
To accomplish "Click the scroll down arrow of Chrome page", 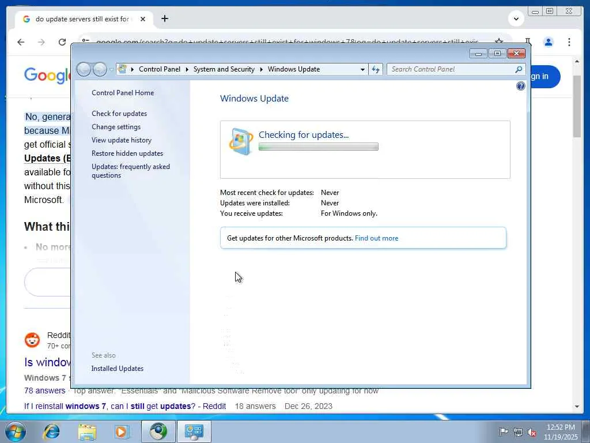I will [577, 407].
